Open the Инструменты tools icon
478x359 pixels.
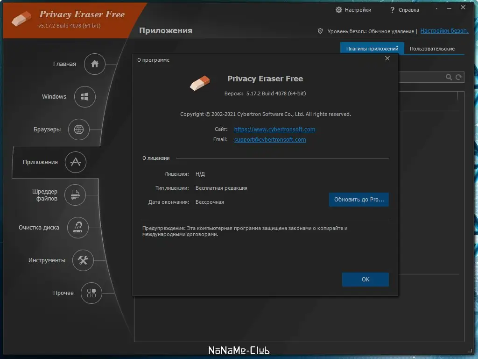[x=83, y=260]
